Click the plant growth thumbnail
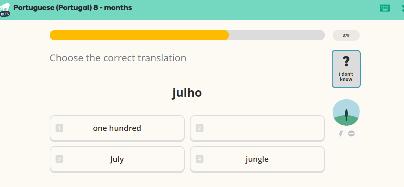This screenshot has height=187, width=404. click(x=346, y=113)
